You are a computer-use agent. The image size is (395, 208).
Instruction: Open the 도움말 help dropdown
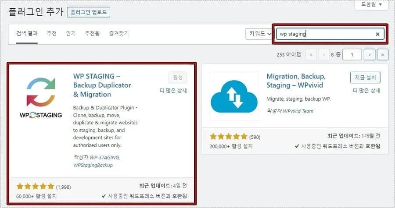pyautogui.click(x=372, y=4)
